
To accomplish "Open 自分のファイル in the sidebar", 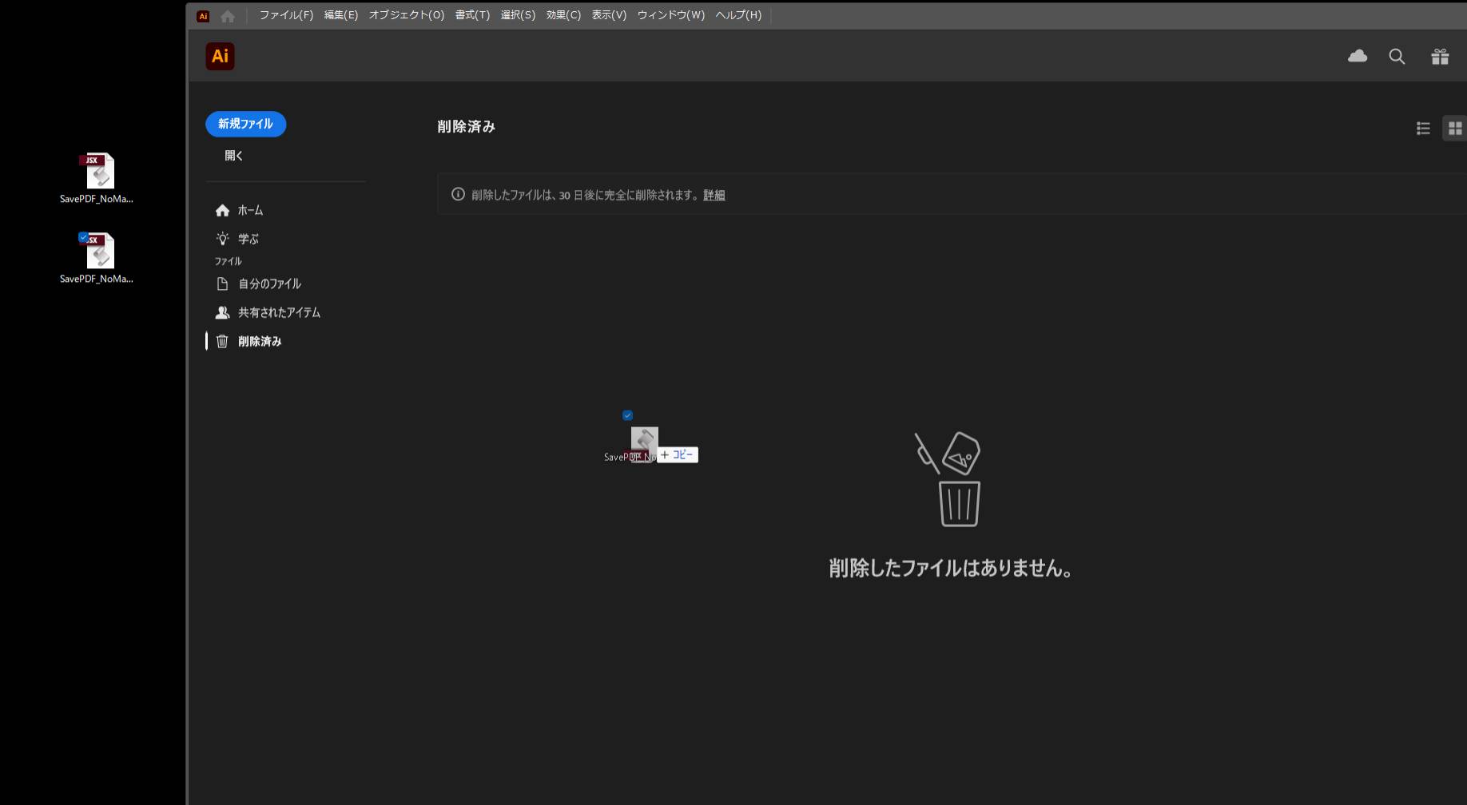I will tap(268, 284).
